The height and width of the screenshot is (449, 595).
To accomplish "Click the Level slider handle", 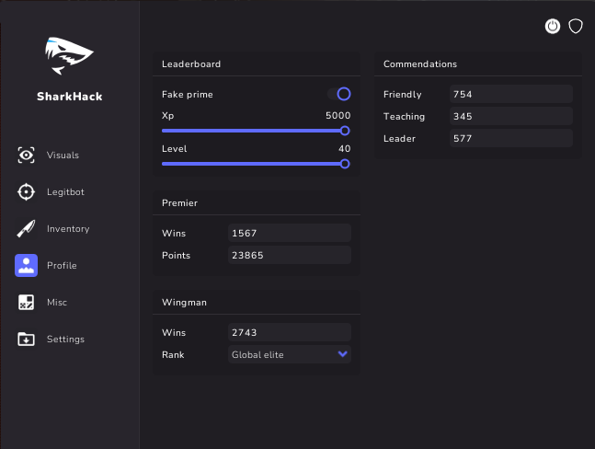I will [345, 164].
